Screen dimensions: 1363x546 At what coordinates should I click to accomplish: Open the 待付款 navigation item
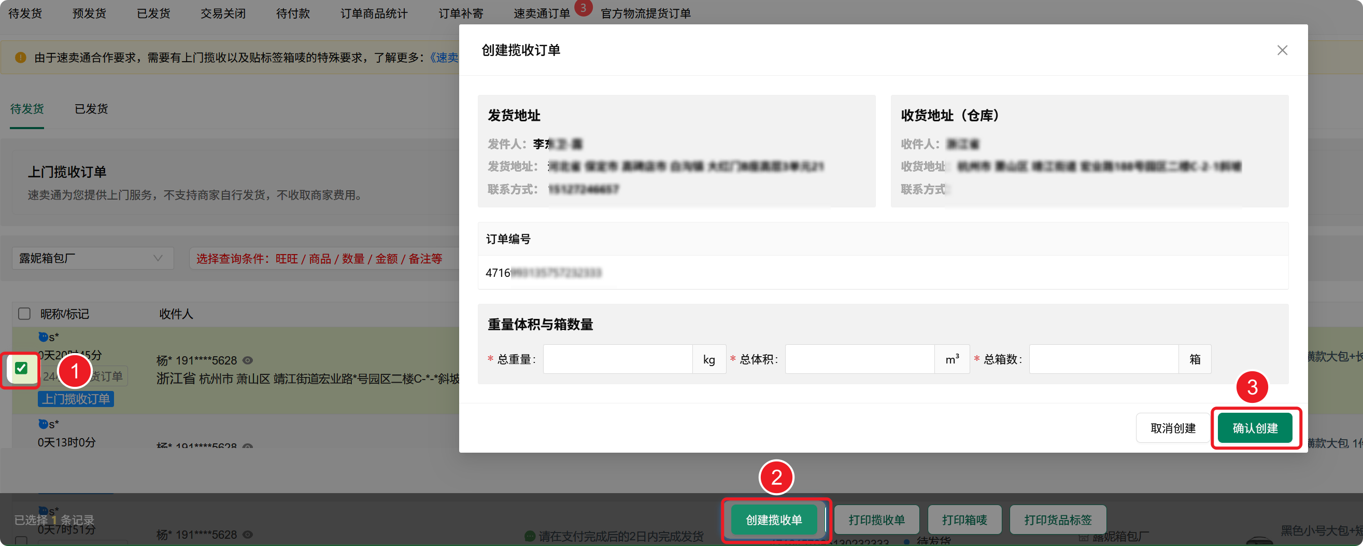[293, 13]
